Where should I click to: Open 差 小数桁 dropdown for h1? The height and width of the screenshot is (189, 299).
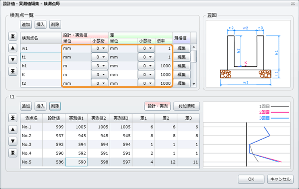(x=146, y=66)
